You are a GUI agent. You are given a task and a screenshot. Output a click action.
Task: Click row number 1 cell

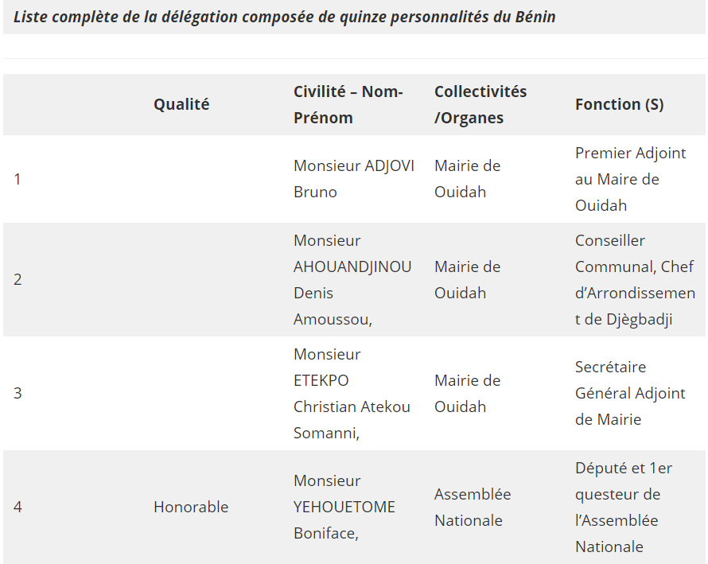tap(18, 179)
